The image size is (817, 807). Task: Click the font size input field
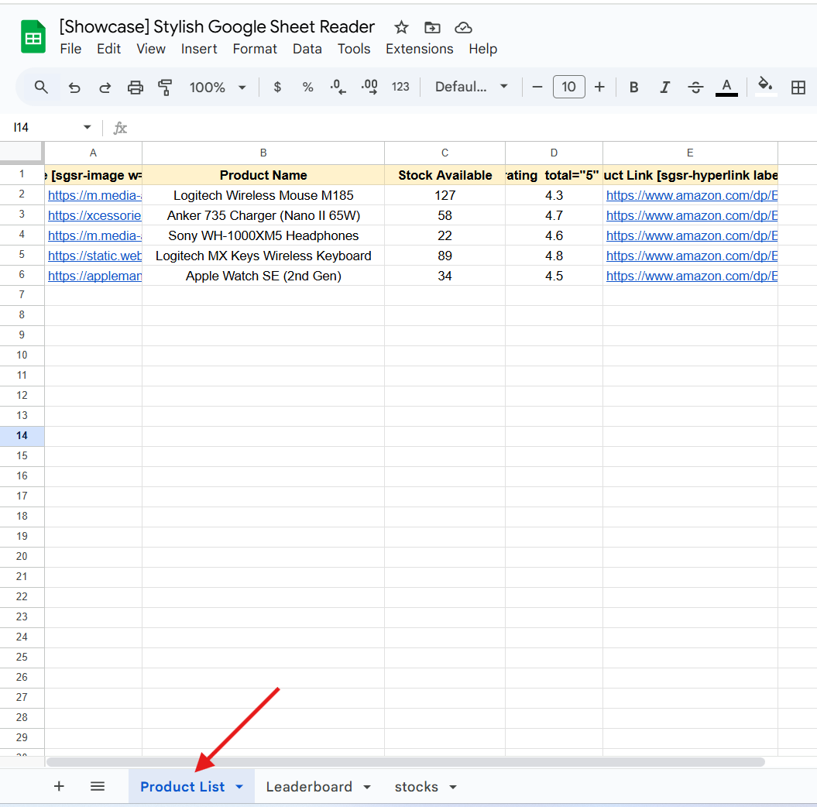click(x=568, y=87)
